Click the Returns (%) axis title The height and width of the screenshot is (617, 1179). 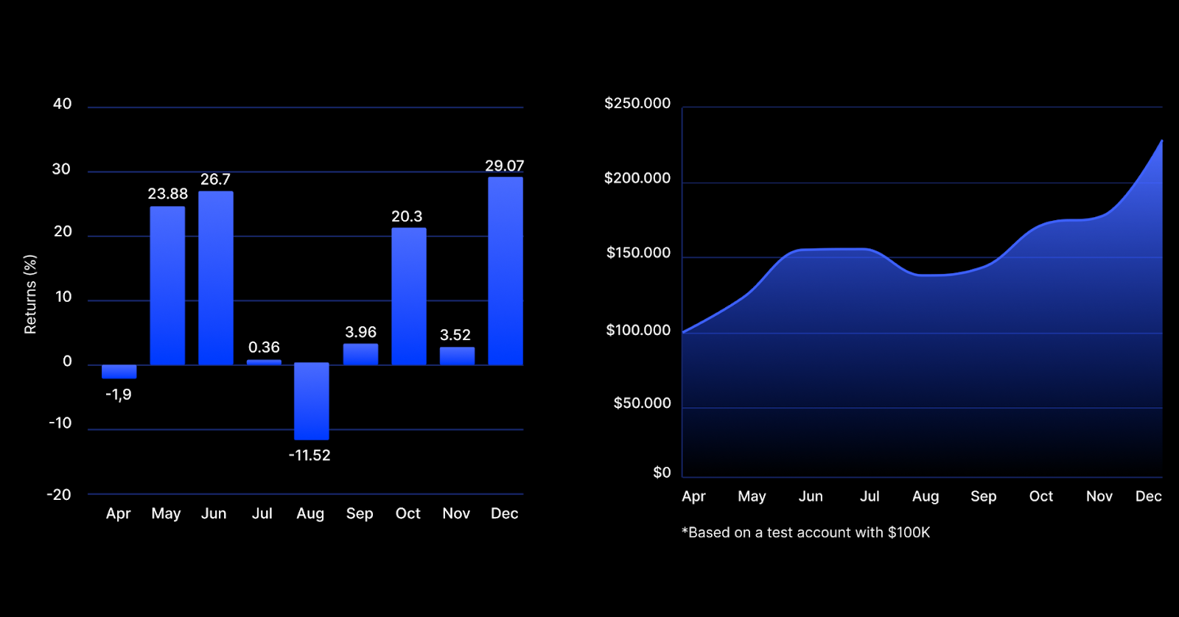point(30,295)
